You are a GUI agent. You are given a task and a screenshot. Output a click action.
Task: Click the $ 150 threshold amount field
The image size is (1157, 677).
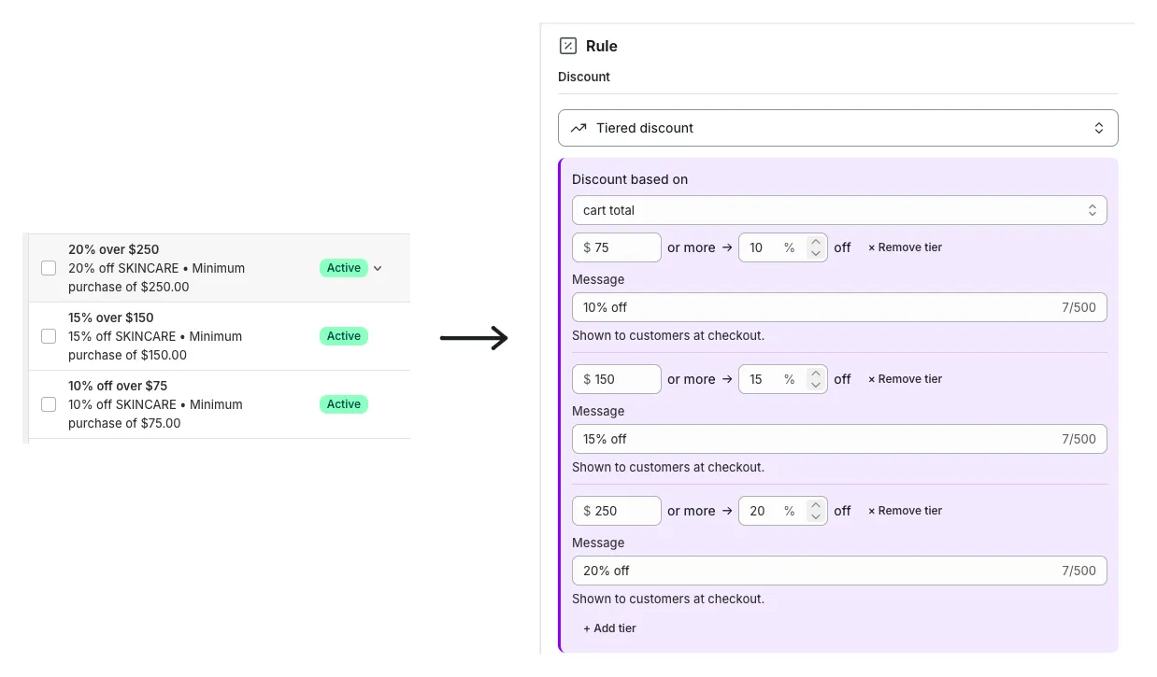point(617,379)
